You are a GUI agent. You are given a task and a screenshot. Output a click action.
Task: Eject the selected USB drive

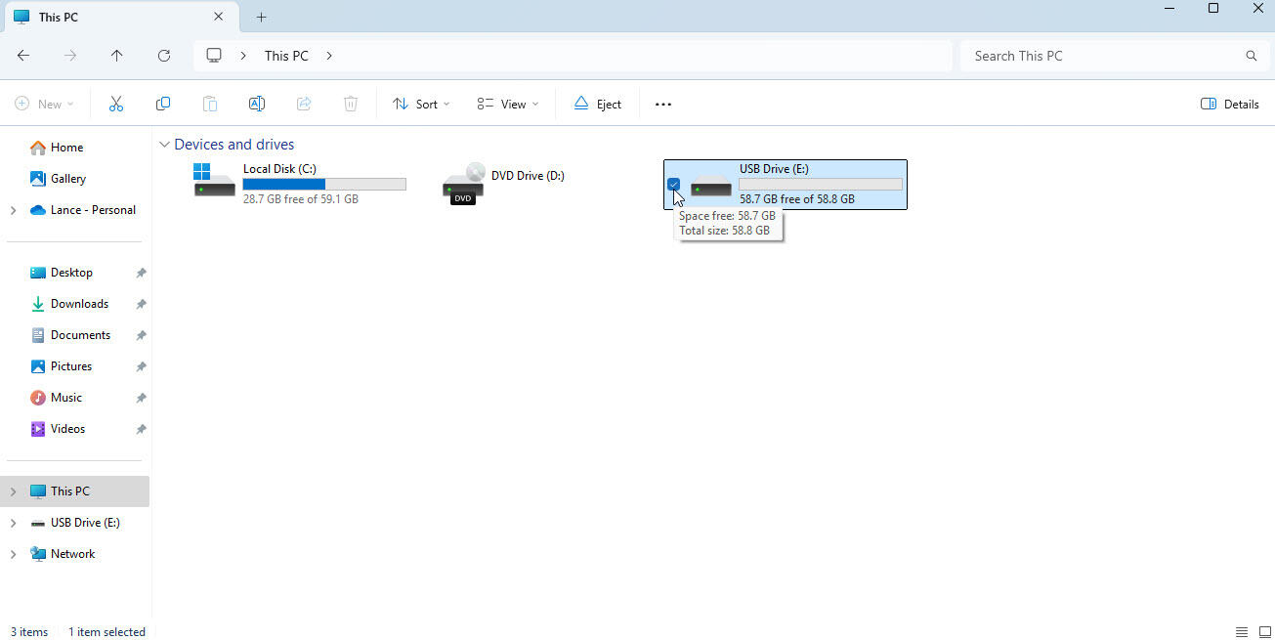[597, 104]
